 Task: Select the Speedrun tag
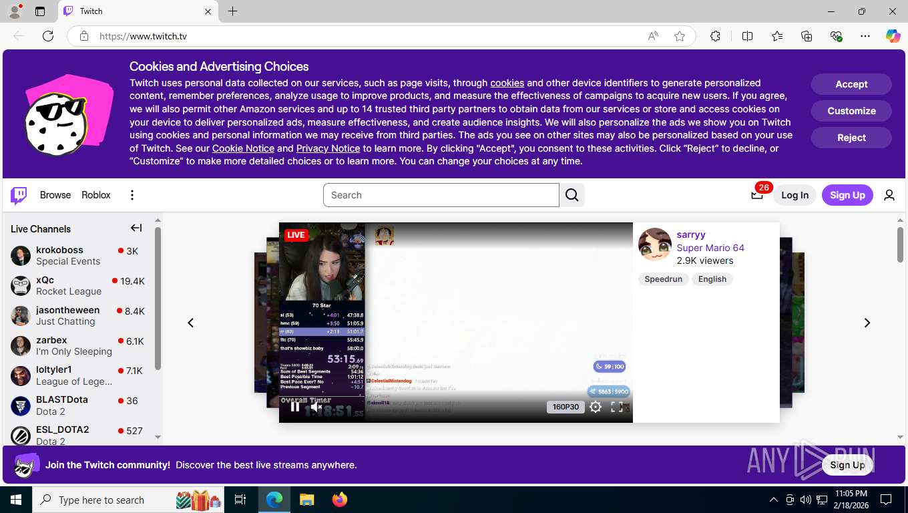click(663, 279)
